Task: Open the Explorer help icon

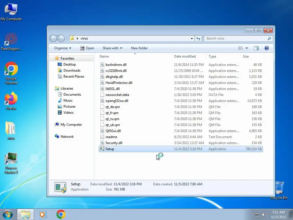Action: point(267,48)
